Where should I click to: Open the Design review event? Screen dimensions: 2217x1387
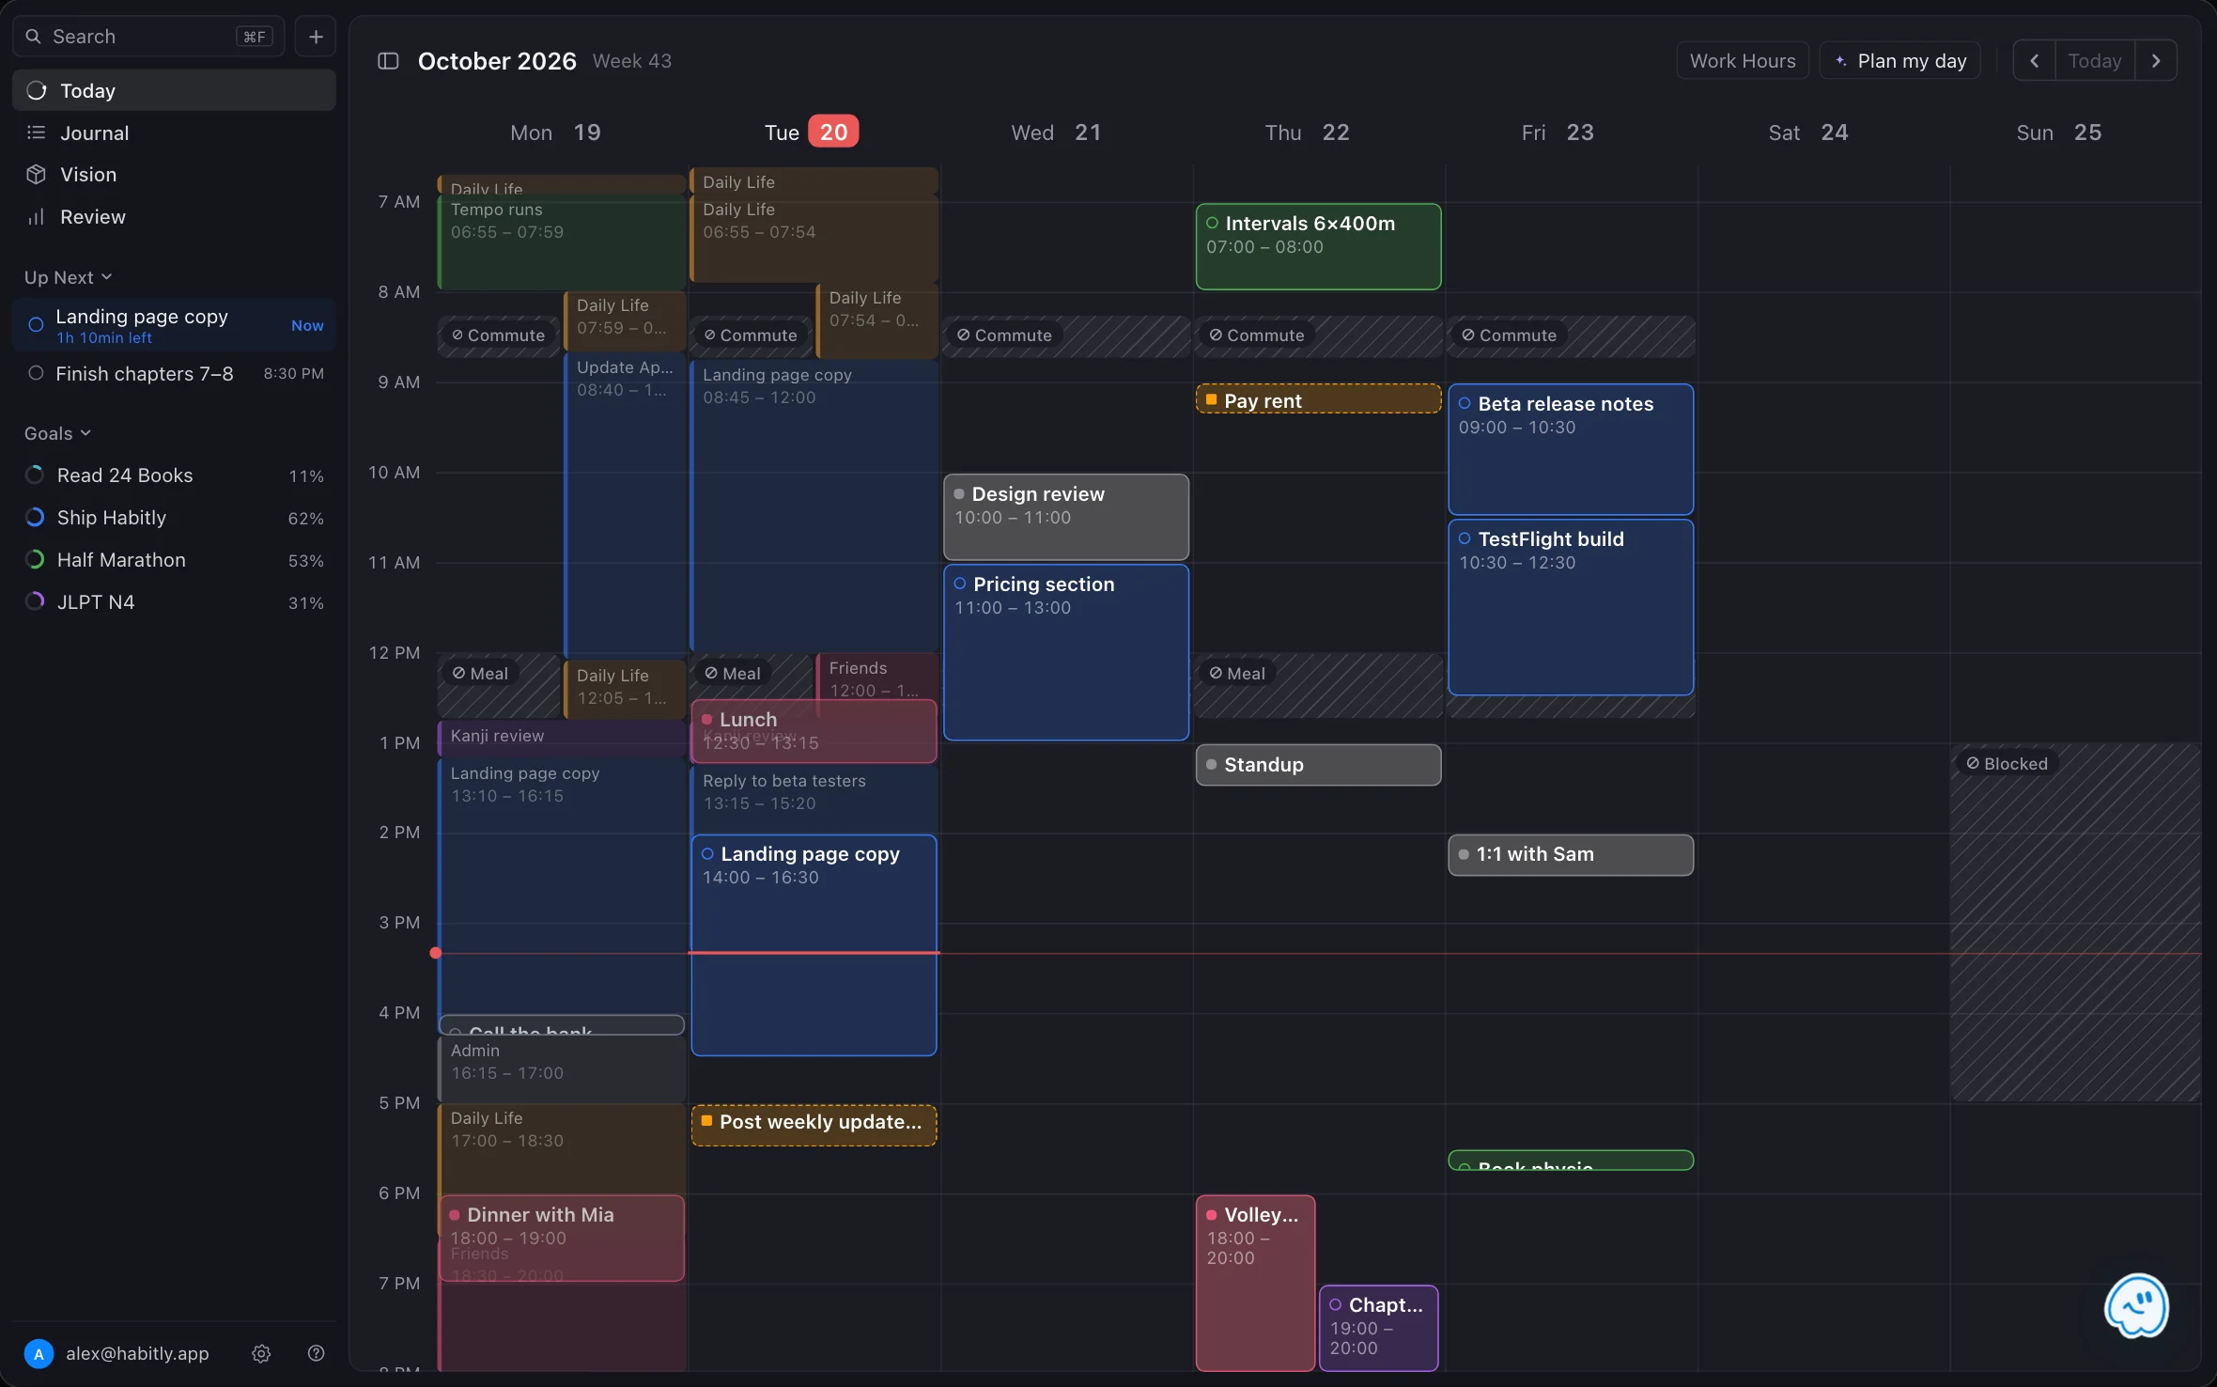tap(1066, 517)
